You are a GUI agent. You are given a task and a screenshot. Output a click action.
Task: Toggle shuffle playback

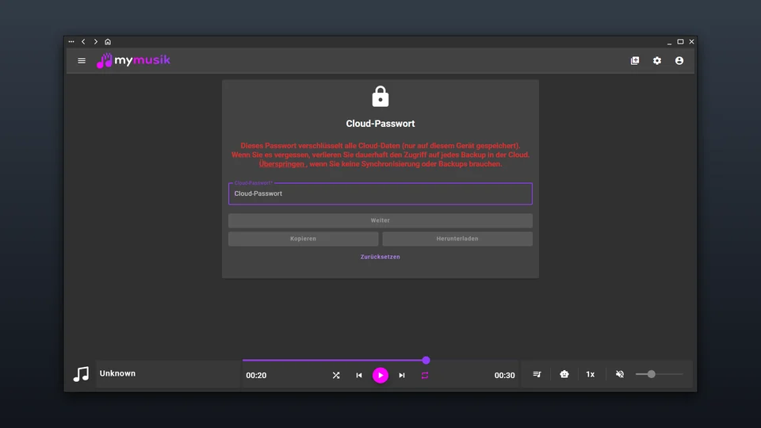click(336, 375)
